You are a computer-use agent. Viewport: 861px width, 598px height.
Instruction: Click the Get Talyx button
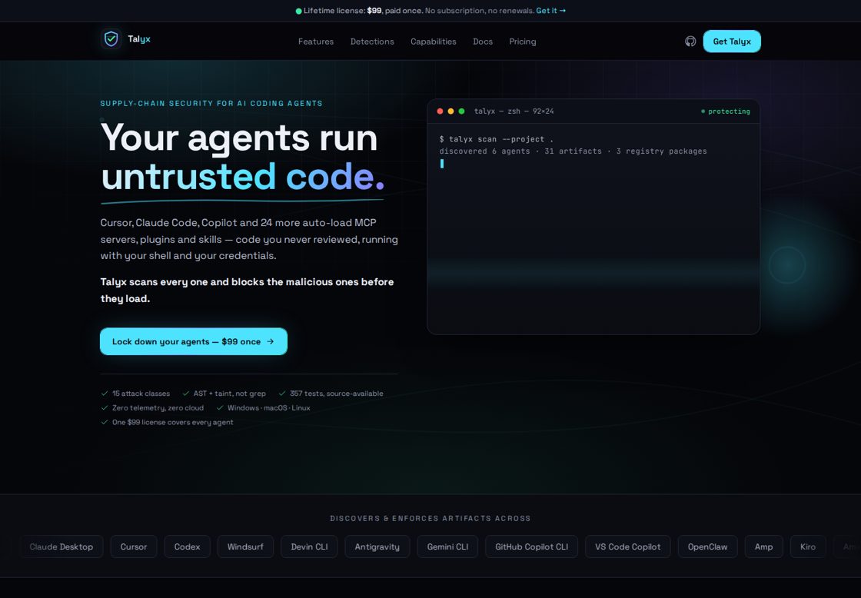click(x=732, y=42)
